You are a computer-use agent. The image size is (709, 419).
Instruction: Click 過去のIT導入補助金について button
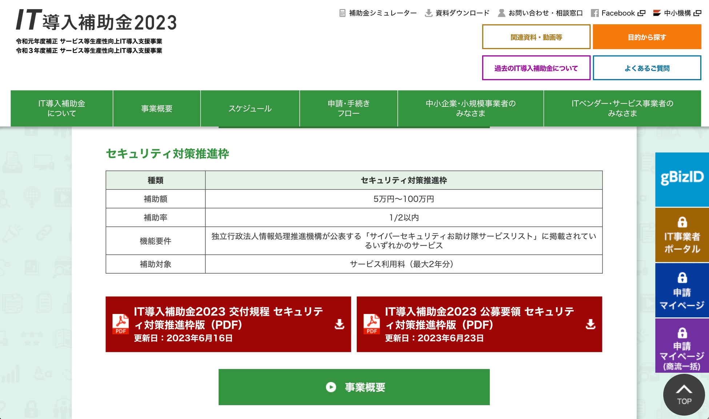(536, 68)
